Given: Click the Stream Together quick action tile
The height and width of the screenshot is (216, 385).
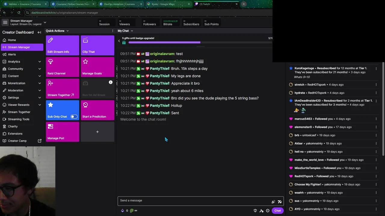Looking at the screenshot, I should pyautogui.click(x=63, y=88).
